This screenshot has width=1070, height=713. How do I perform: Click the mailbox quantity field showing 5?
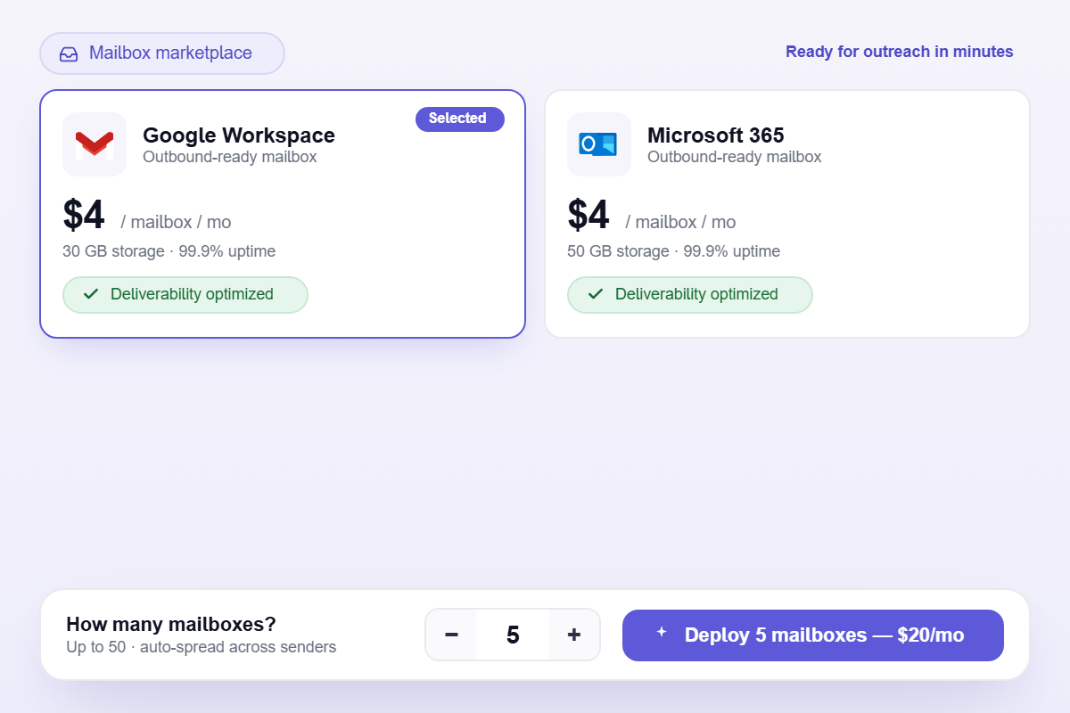pyautogui.click(x=513, y=635)
